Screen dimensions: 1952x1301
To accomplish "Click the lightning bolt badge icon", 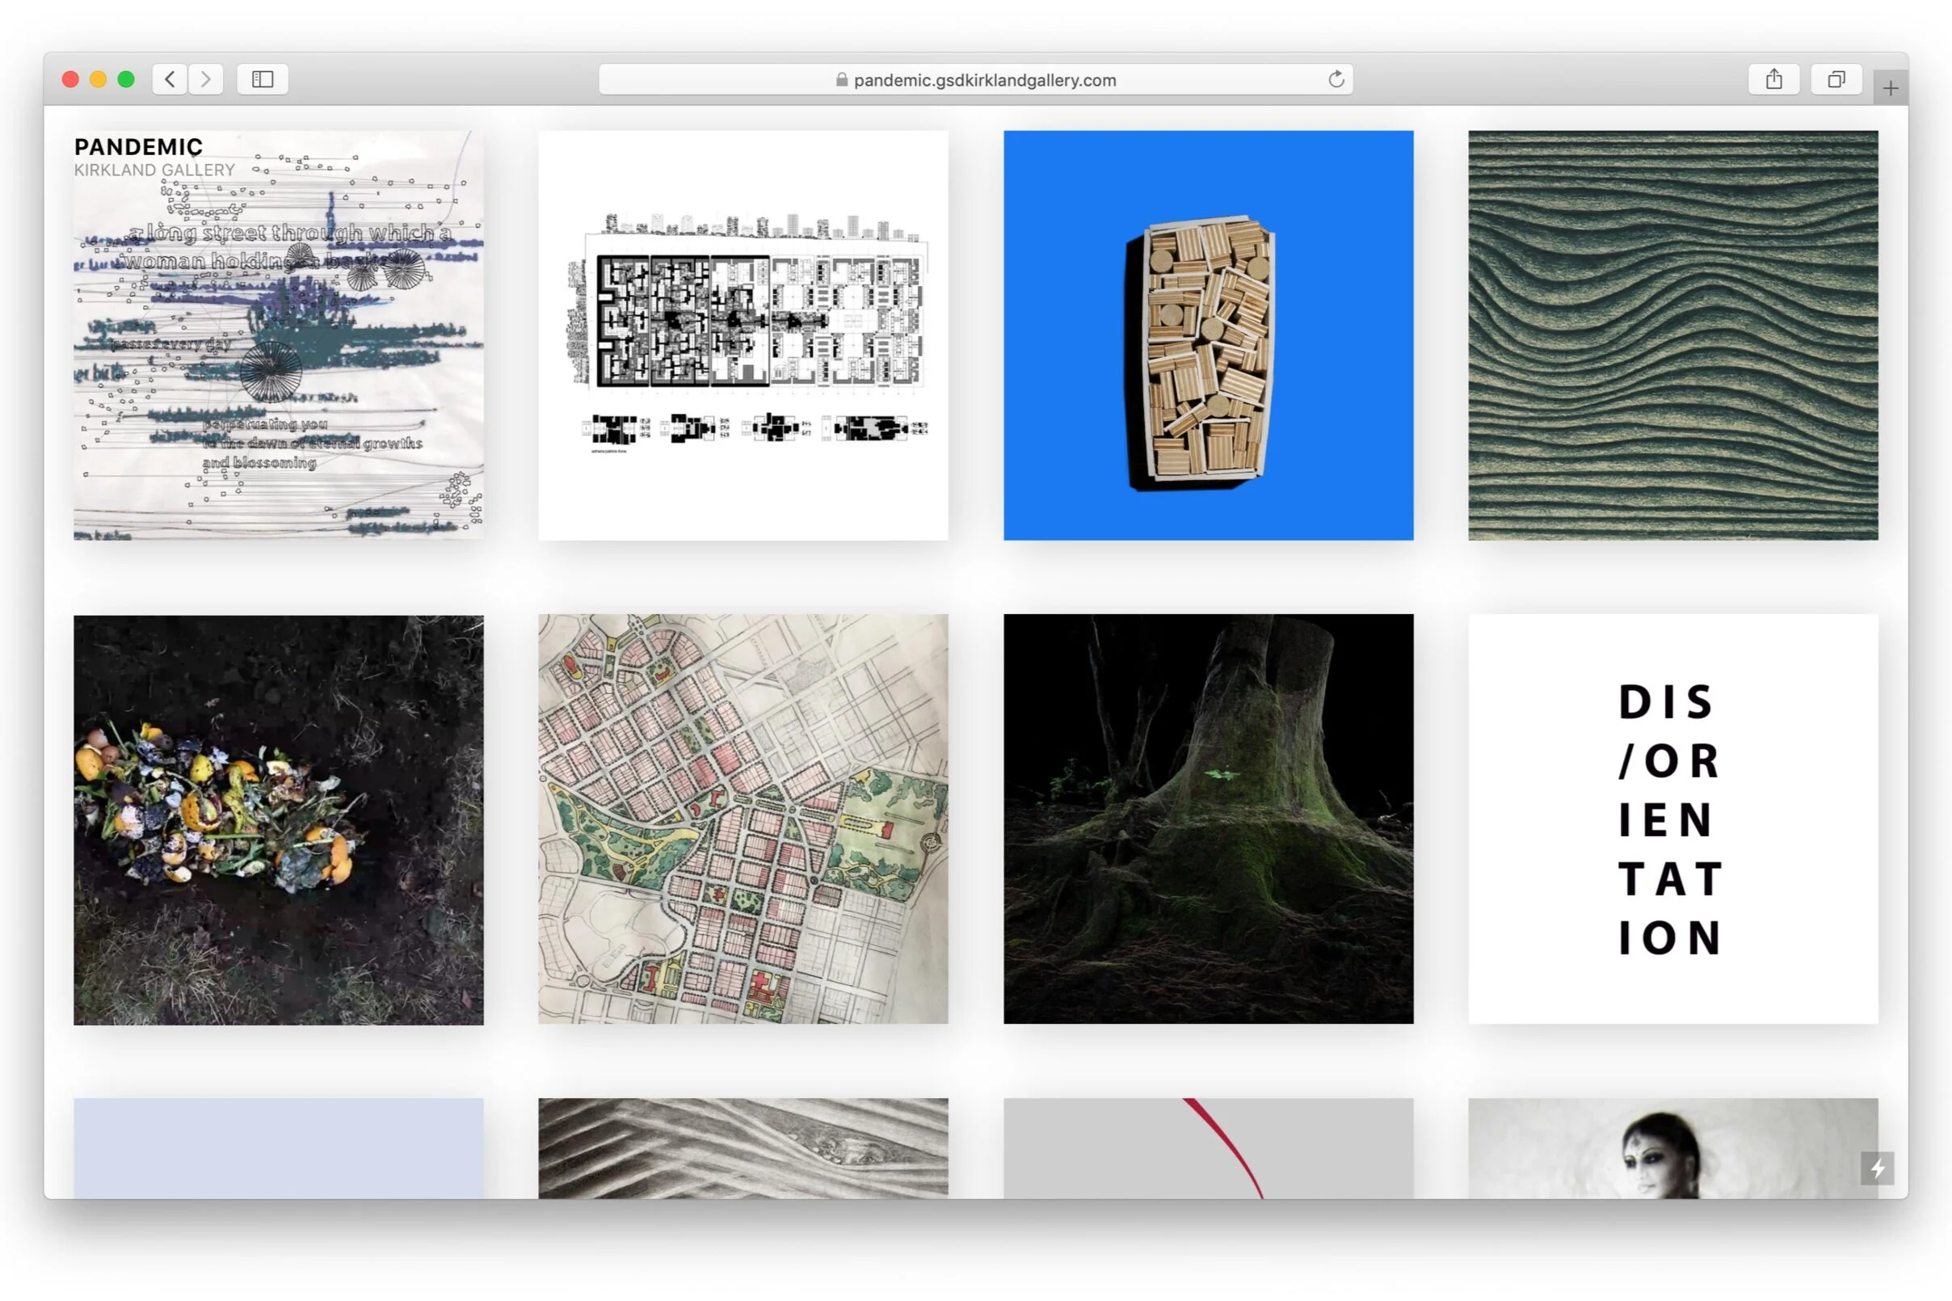I will coord(1878,1168).
